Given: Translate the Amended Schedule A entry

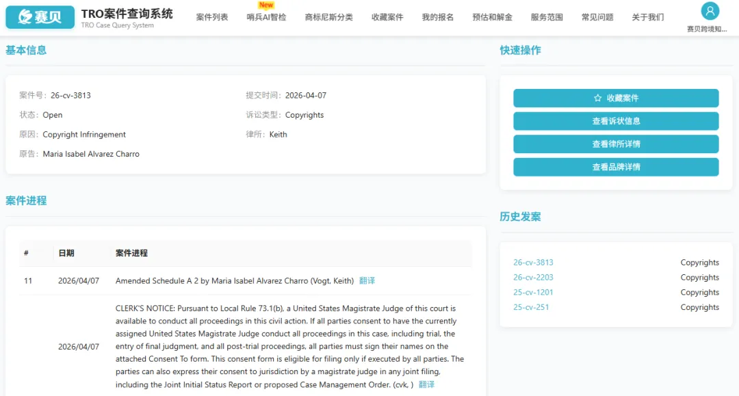Looking at the screenshot, I should coord(367,280).
